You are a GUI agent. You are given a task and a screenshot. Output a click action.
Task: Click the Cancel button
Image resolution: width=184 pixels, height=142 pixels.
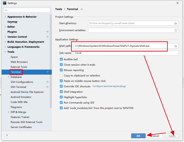[x=155, y=136]
